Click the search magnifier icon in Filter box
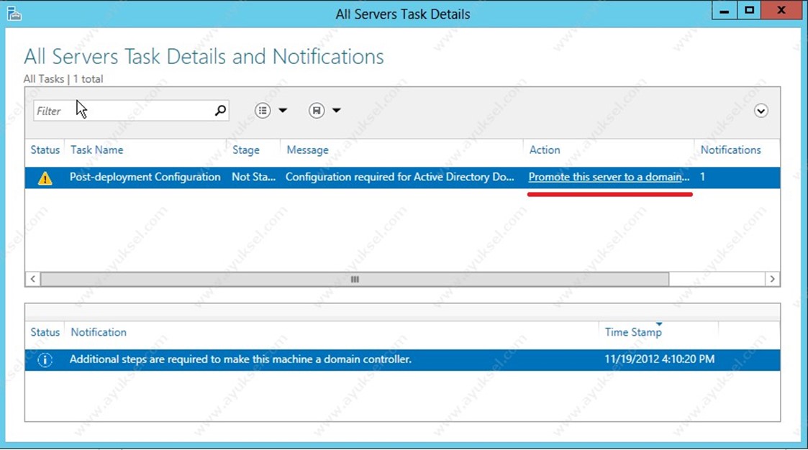This screenshot has width=808, height=450. pyautogui.click(x=220, y=110)
